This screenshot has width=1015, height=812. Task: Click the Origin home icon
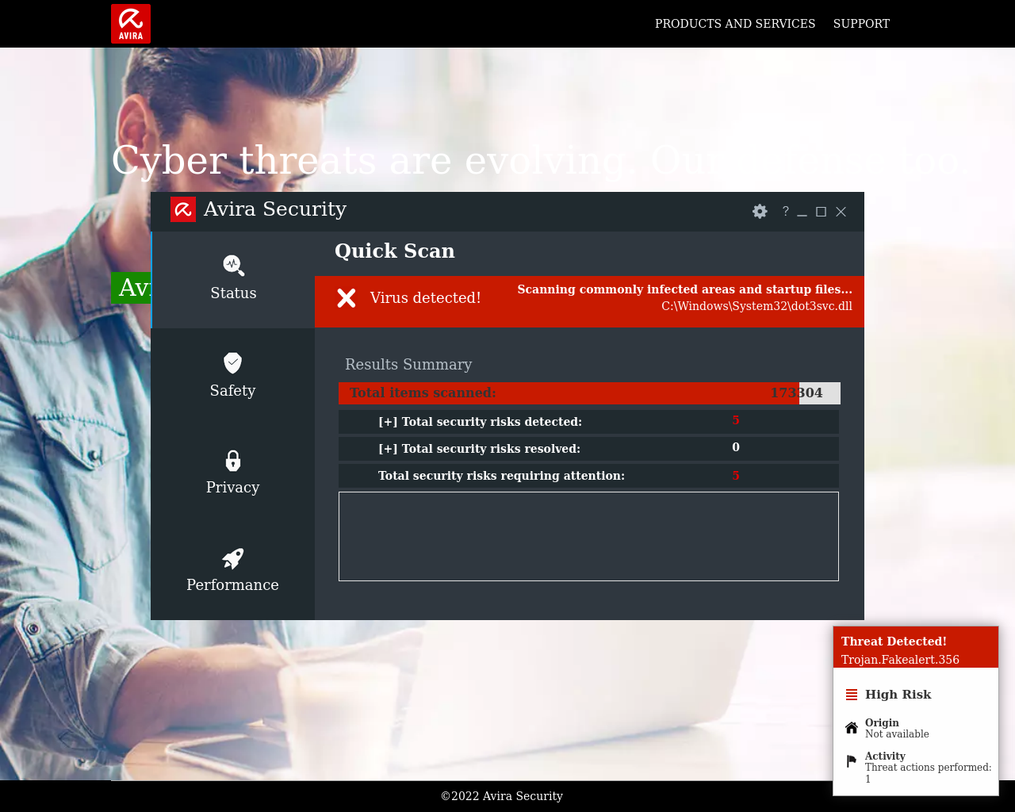852,728
